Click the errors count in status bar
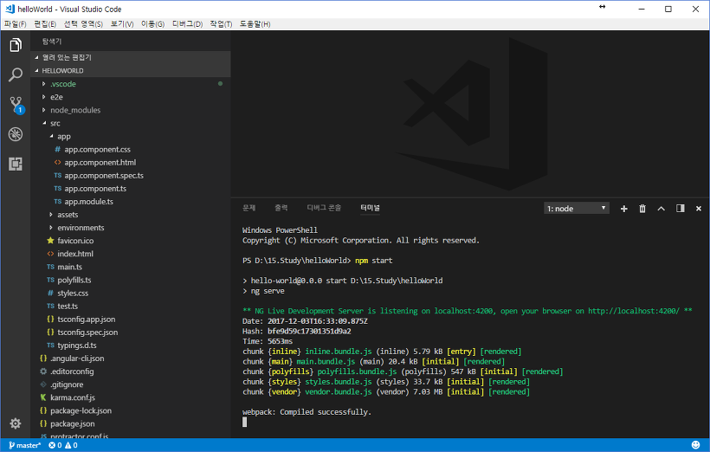Viewport: 710px width, 452px height. [x=55, y=445]
